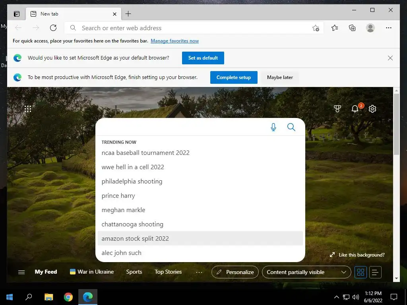
Task: Click Set as default button
Action: 203,58
